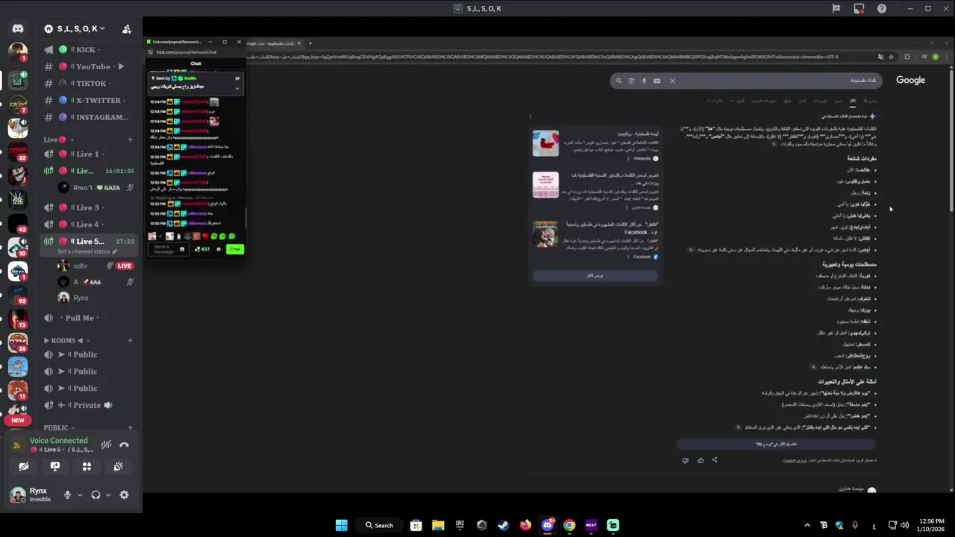Open the X-TWITTER text channel
The image size is (955, 537).
pyautogui.click(x=90, y=100)
